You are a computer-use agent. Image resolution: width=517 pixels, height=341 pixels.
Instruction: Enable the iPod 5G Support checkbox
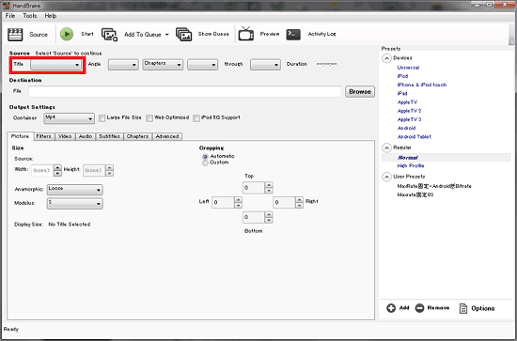pos(196,118)
